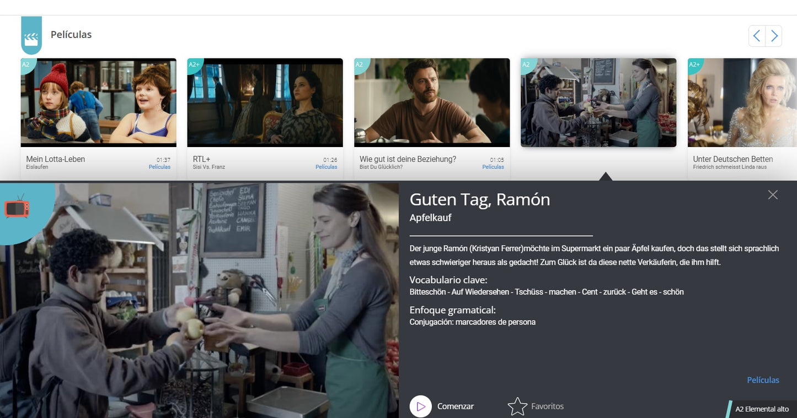This screenshot has height=418, width=797.
Task: Click the Películas section title
Action: (71, 35)
